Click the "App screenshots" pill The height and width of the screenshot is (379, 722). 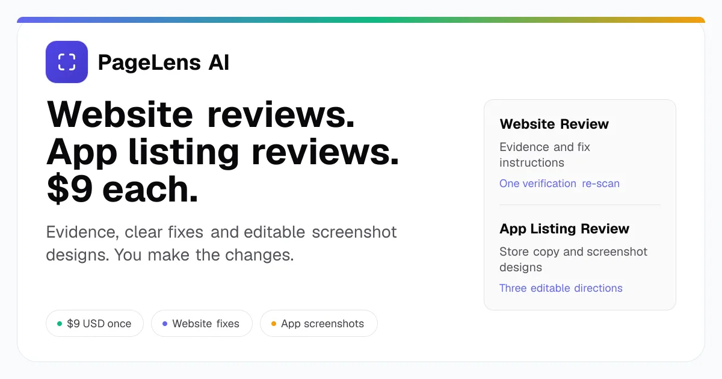[319, 324]
